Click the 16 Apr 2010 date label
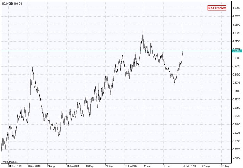 point(34,166)
